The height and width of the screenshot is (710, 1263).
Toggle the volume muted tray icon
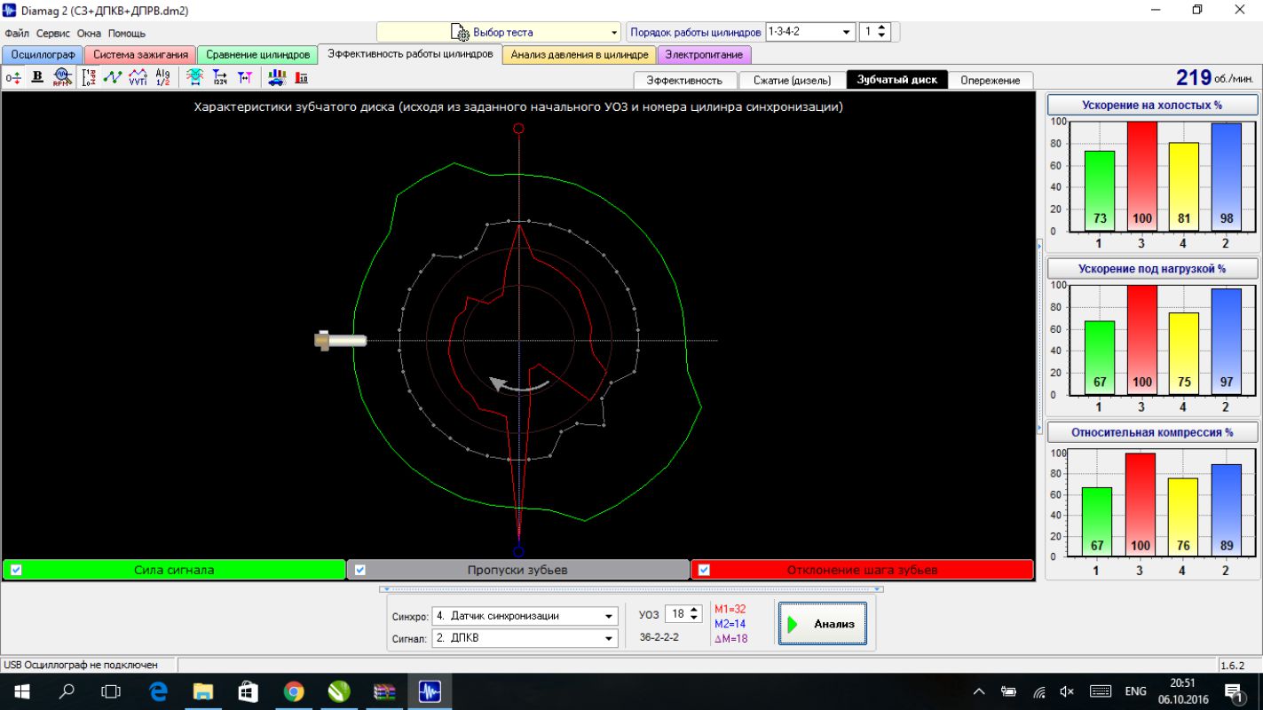pyautogui.click(x=1067, y=691)
